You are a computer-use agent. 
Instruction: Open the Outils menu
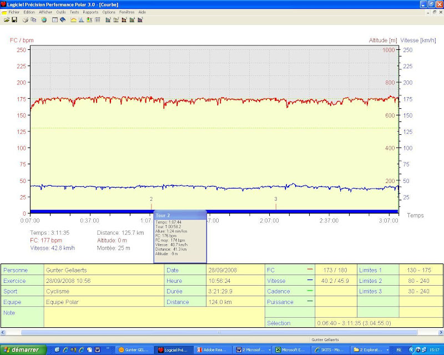tap(61, 12)
